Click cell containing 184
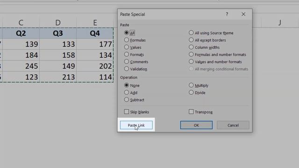This screenshot has width=299, height=168. coord(21,55)
